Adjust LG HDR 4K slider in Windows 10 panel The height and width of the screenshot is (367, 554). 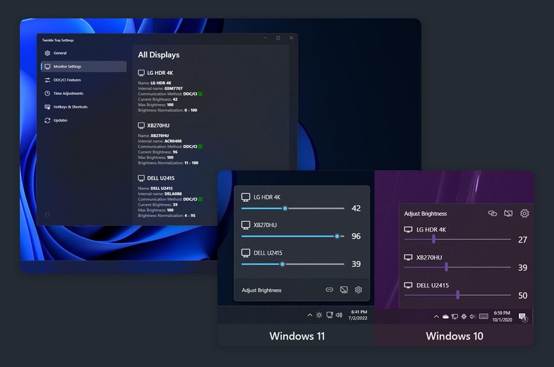coord(458,240)
